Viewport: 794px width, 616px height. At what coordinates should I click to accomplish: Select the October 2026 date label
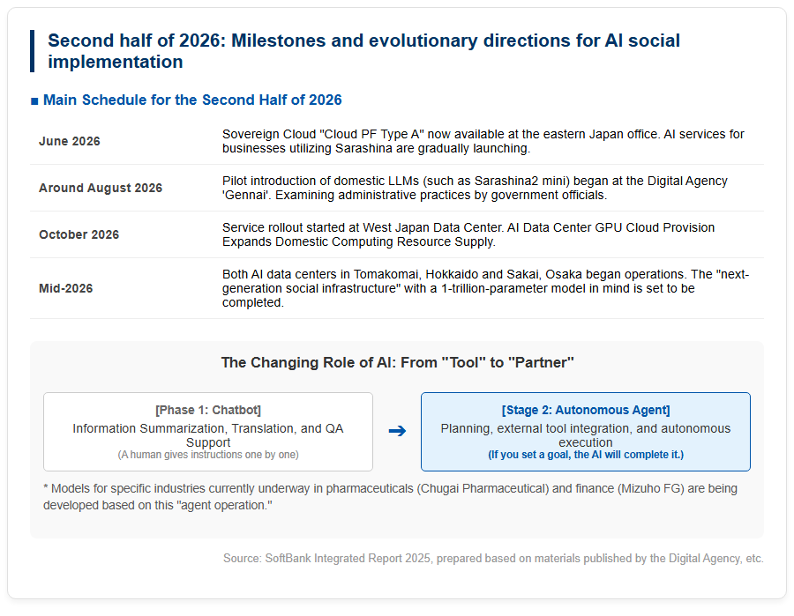pyautogui.click(x=79, y=234)
